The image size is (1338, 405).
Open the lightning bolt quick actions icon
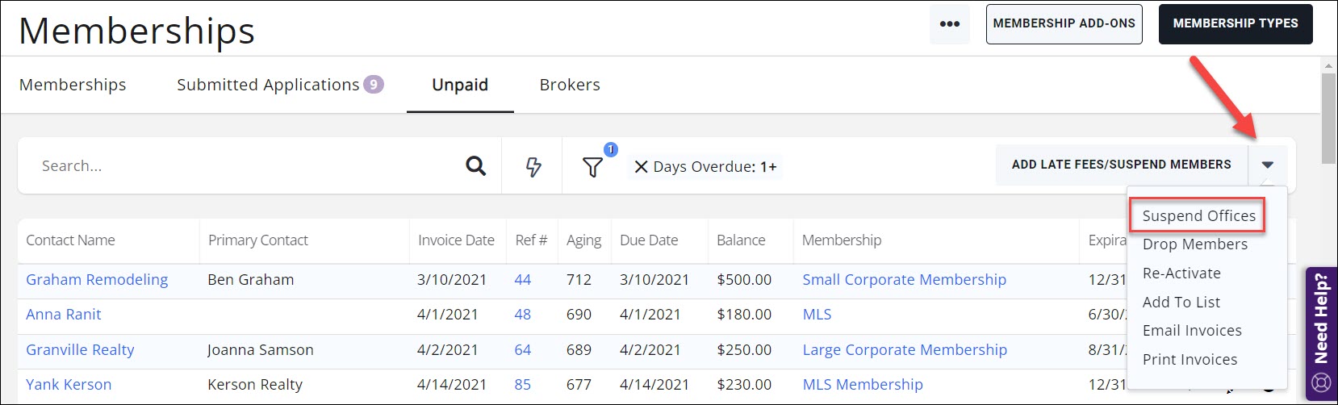533,166
